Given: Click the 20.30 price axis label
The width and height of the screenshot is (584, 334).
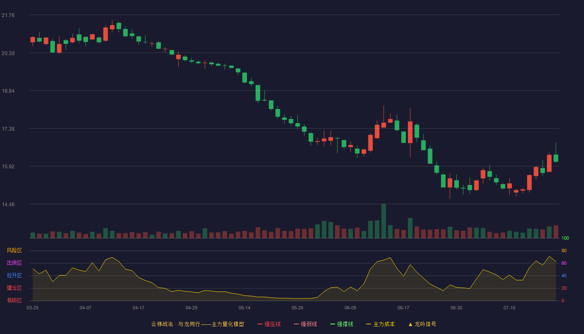Looking at the screenshot, I should 8,53.
